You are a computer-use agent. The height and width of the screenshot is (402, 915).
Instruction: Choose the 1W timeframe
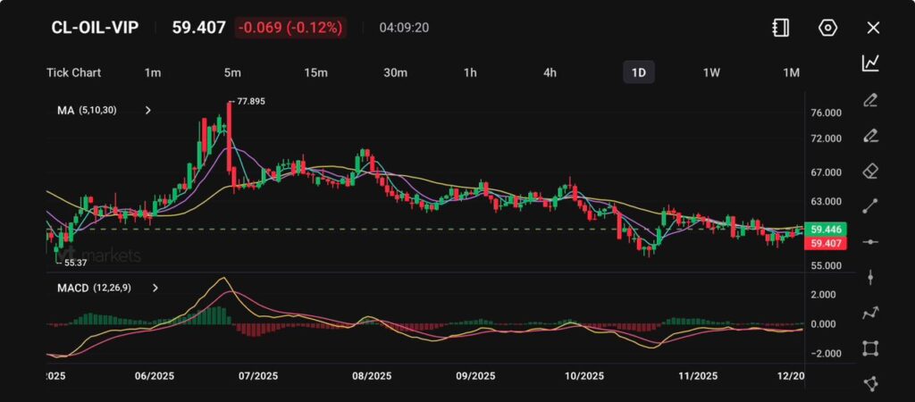click(711, 72)
